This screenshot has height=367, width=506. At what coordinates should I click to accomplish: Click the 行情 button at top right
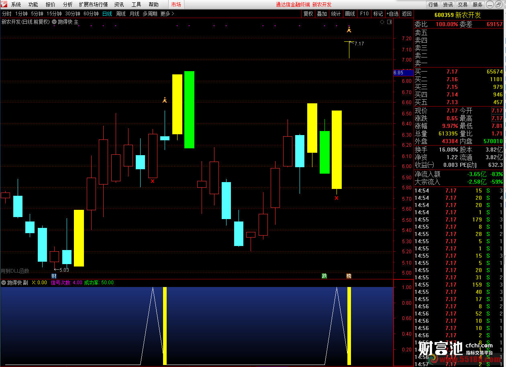(433, 4)
